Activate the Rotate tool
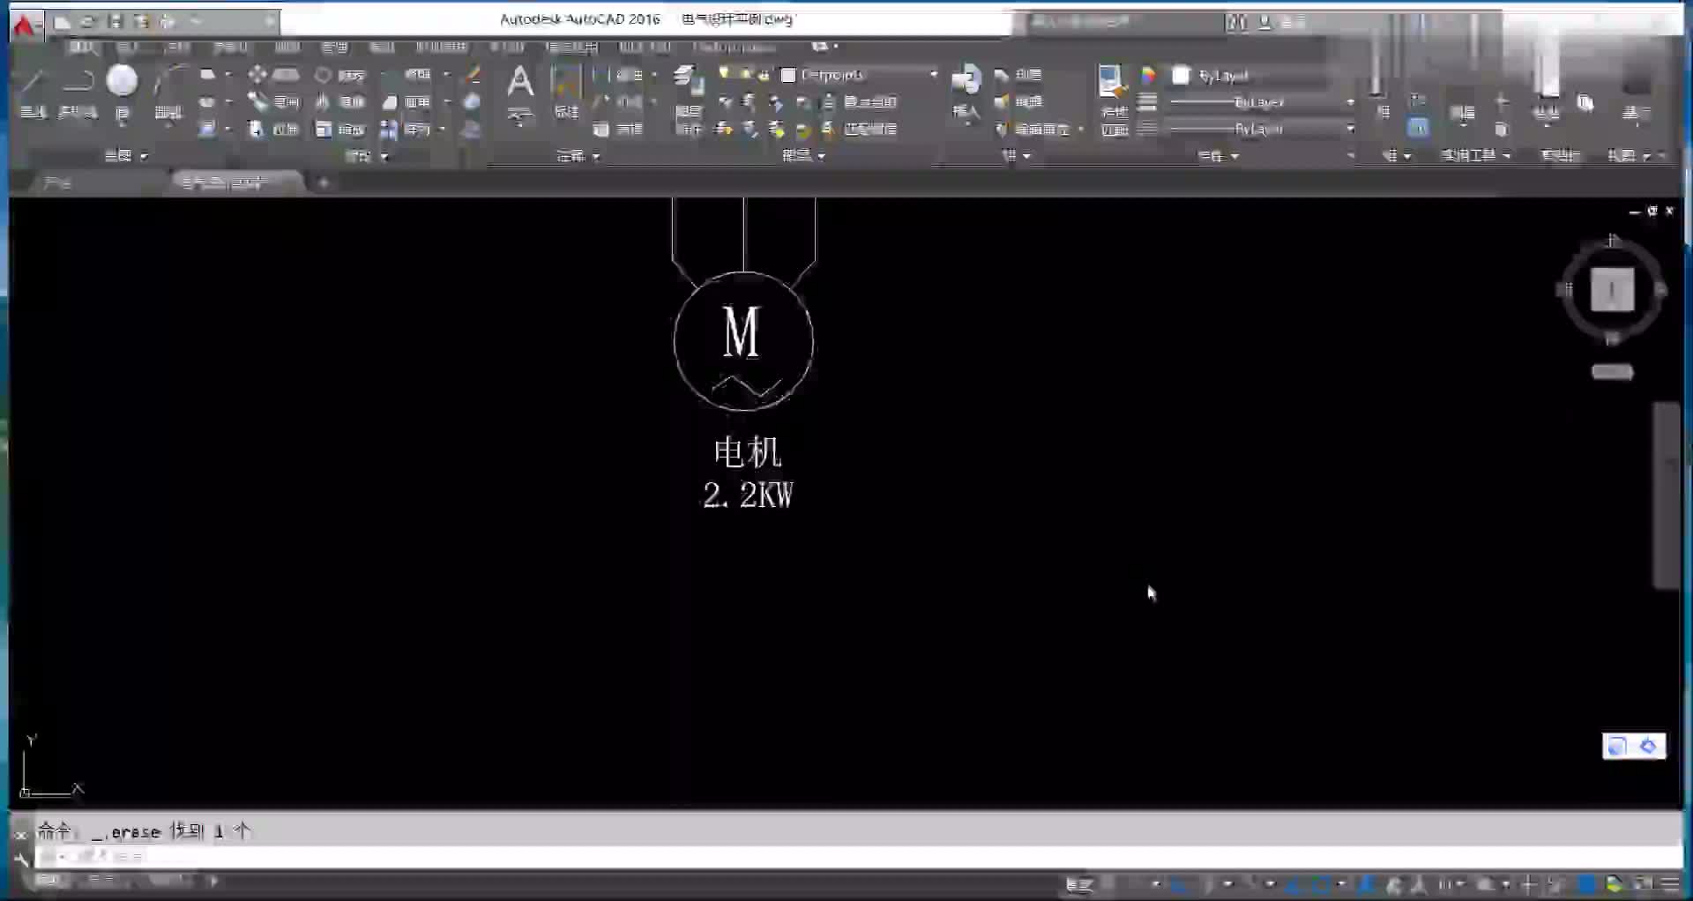 [340, 75]
